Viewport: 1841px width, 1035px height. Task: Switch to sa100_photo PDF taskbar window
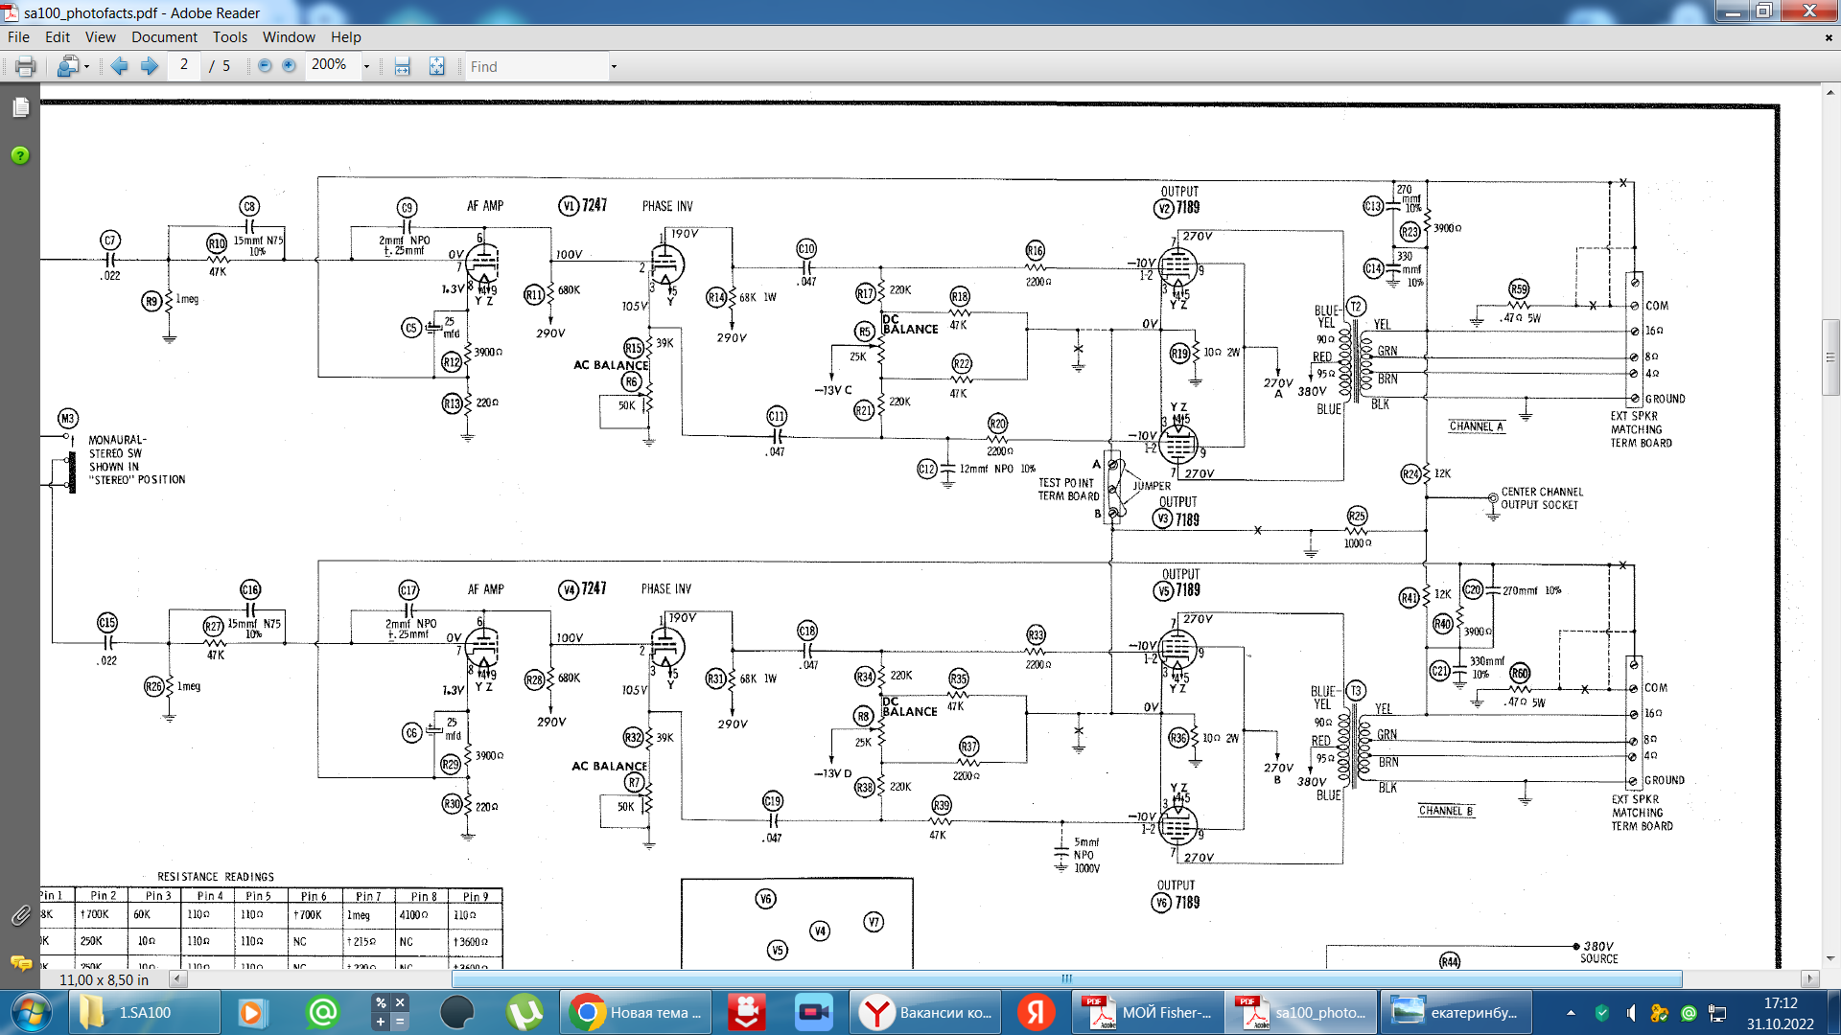tap(1302, 1012)
